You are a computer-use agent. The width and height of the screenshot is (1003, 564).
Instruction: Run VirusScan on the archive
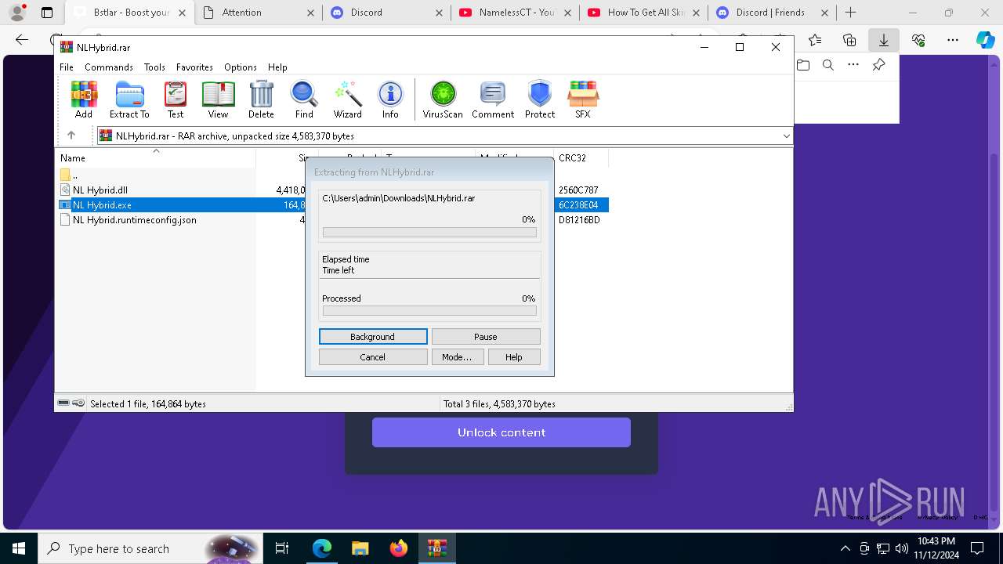click(x=443, y=100)
